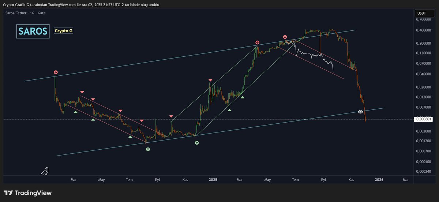Click price axis label 0,000240

[x=424, y=171]
